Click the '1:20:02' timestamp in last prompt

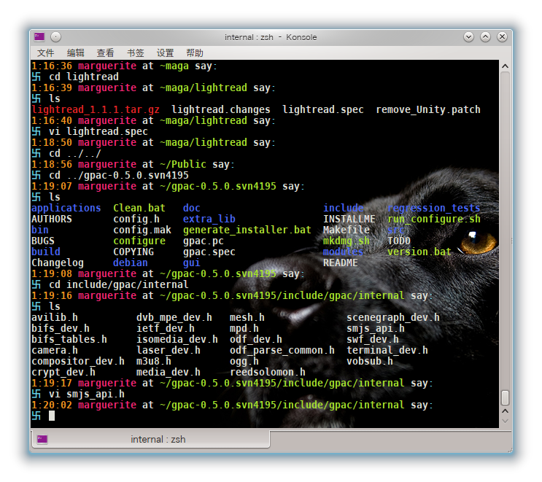point(52,405)
